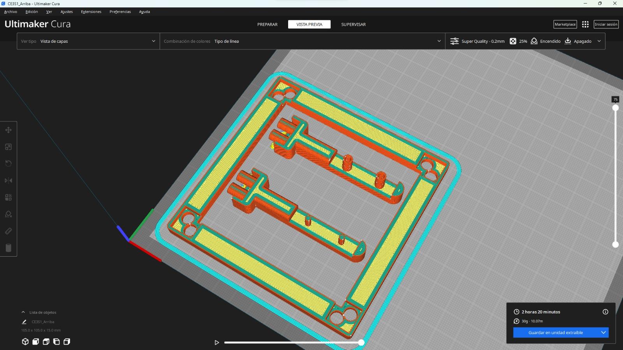Screen dimensions: 623x350
Task: Select the Scale tool in left toolbar
Action: (8, 147)
